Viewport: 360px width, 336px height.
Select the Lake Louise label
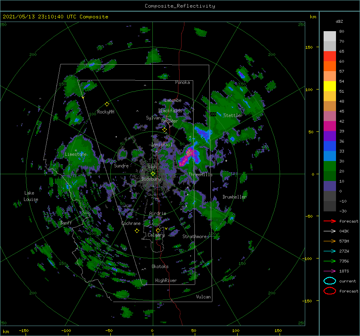[x=31, y=196]
